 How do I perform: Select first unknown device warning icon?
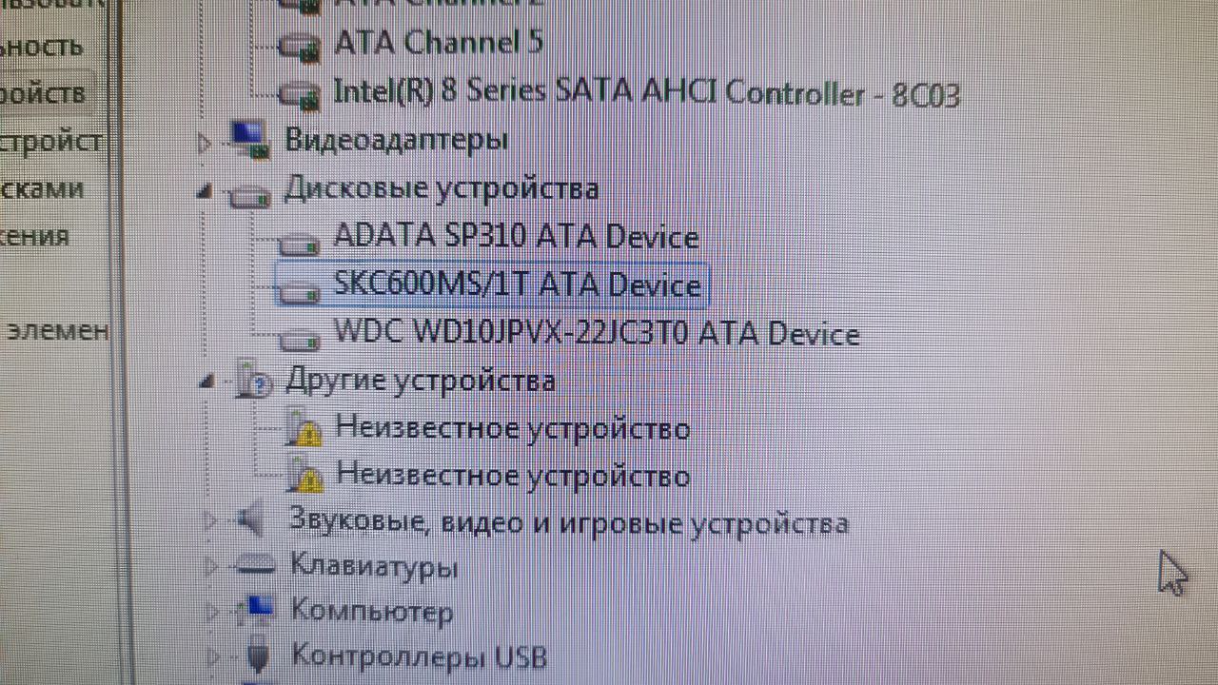tap(305, 429)
